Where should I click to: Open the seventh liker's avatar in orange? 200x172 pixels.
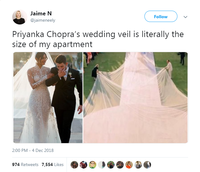click(129, 164)
